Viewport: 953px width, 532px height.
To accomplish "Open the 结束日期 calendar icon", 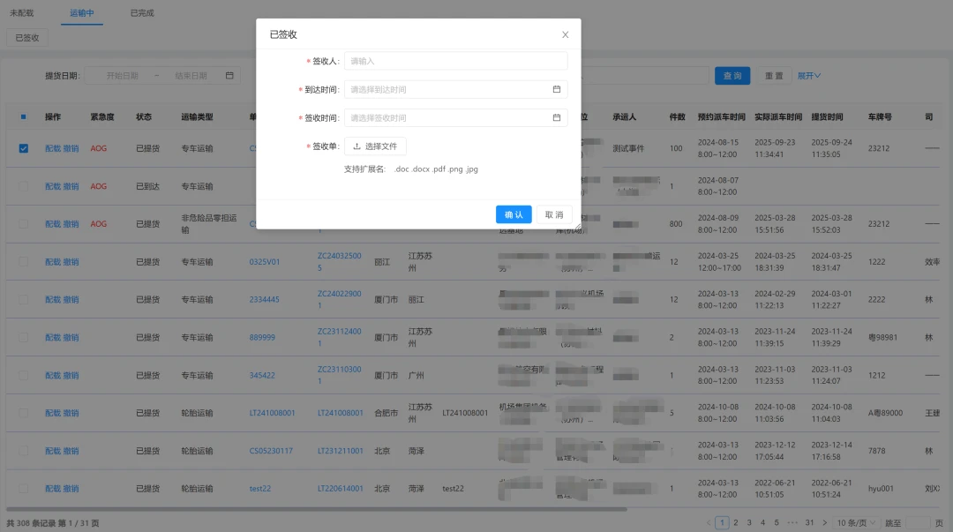I will 229,75.
